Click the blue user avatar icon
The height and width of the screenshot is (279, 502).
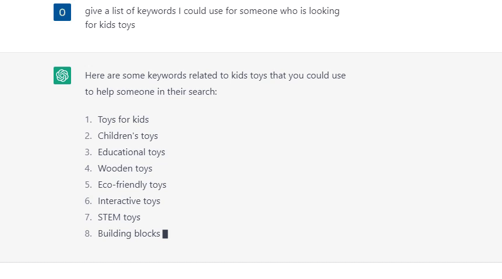pyautogui.click(x=62, y=12)
